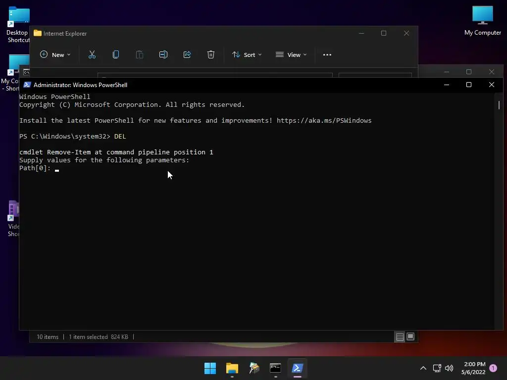
Task: Open Command Prompt from the taskbar
Action: pyautogui.click(x=275, y=368)
